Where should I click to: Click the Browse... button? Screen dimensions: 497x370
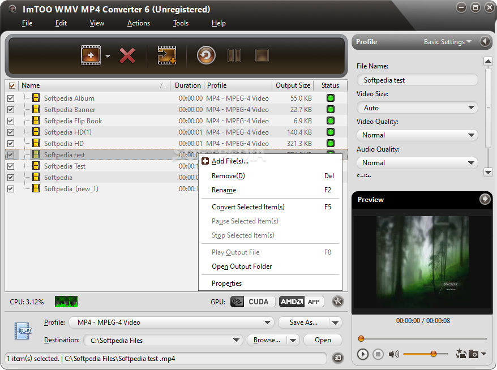(x=267, y=340)
